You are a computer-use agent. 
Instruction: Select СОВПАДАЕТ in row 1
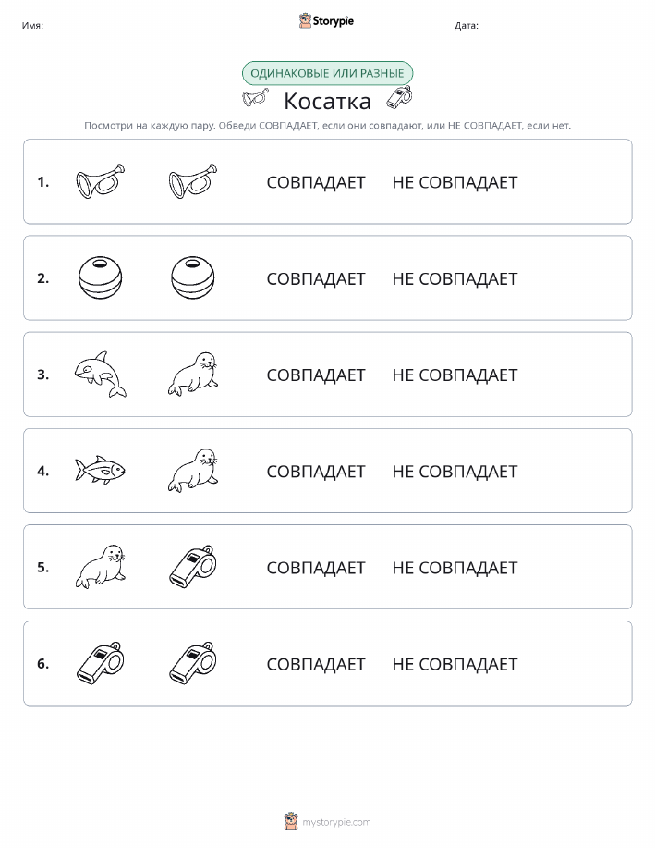point(316,182)
